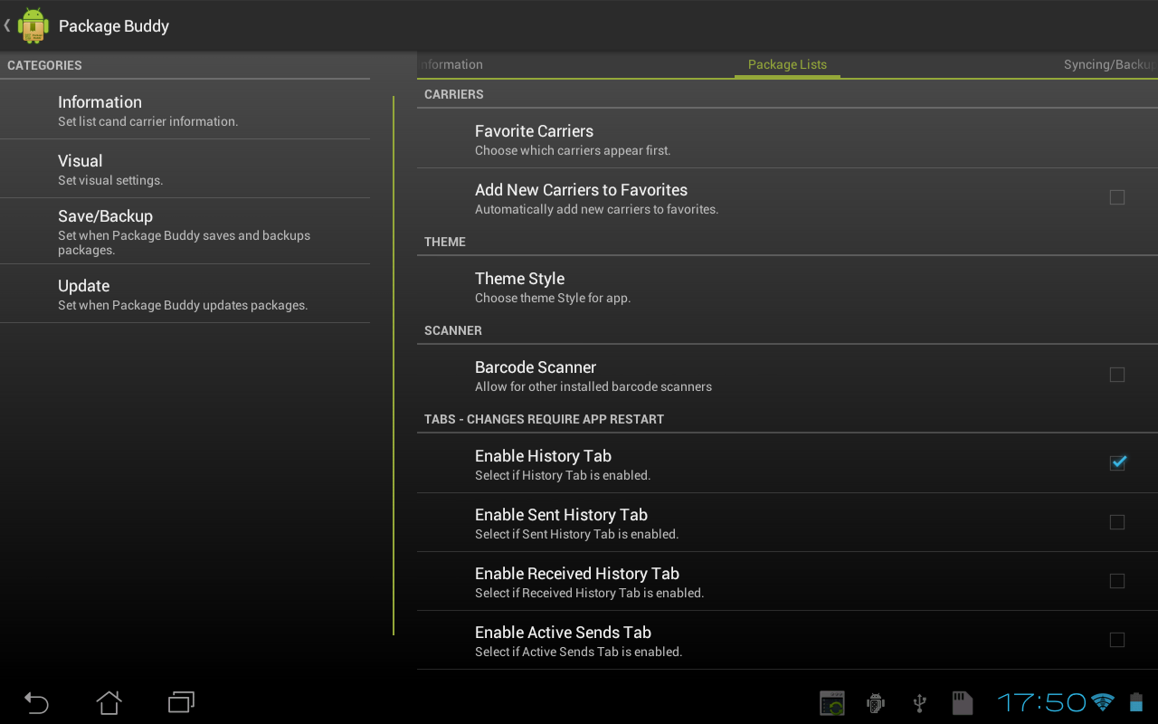Check the Barcode Scanner option
1158x724 pixels.
[1117, 375]
